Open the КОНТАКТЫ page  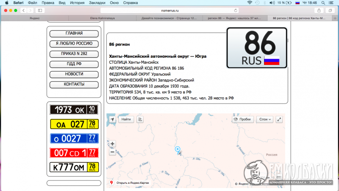74,84
